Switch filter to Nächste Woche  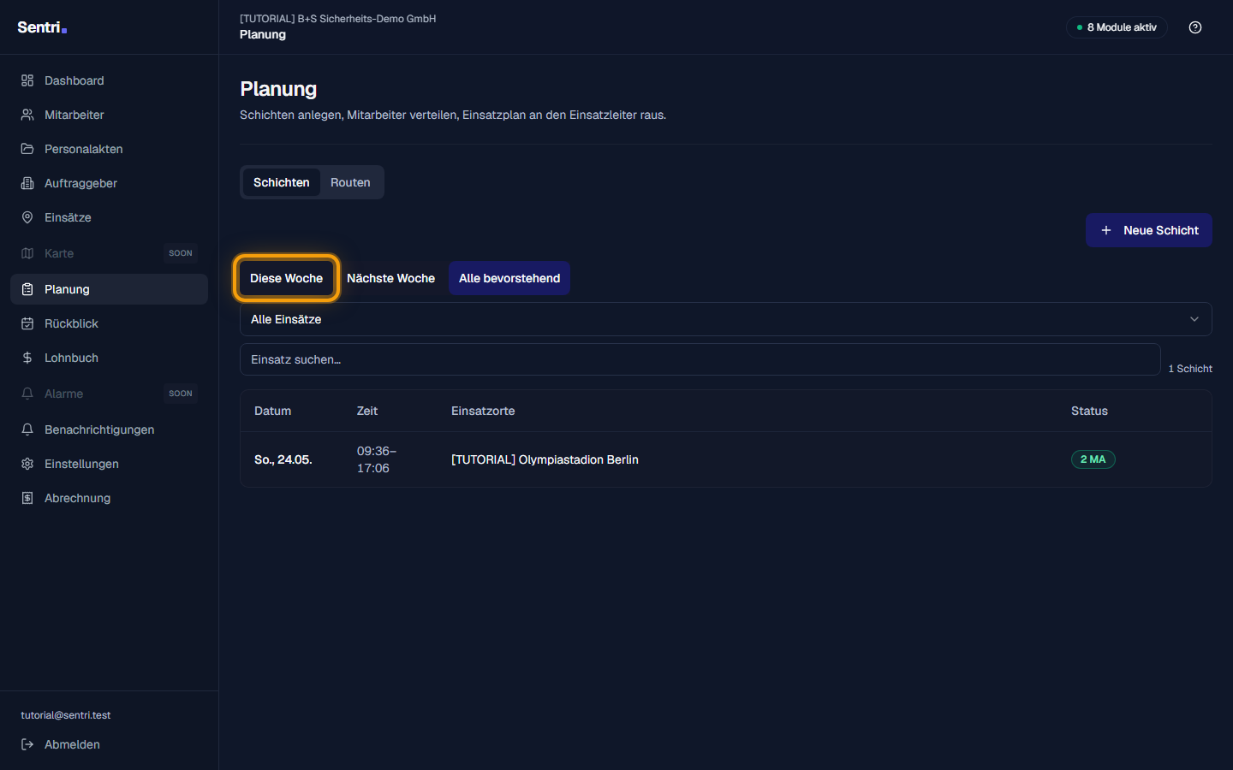click(390, 278)
